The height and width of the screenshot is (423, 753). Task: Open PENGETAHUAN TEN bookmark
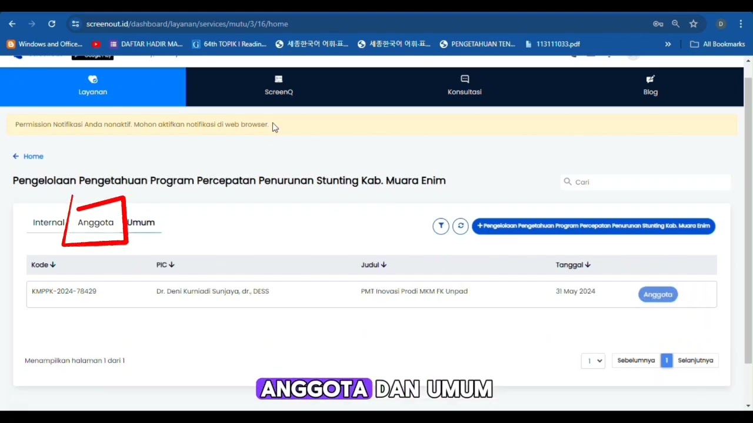pyautogui.click(x=478, y=44)
